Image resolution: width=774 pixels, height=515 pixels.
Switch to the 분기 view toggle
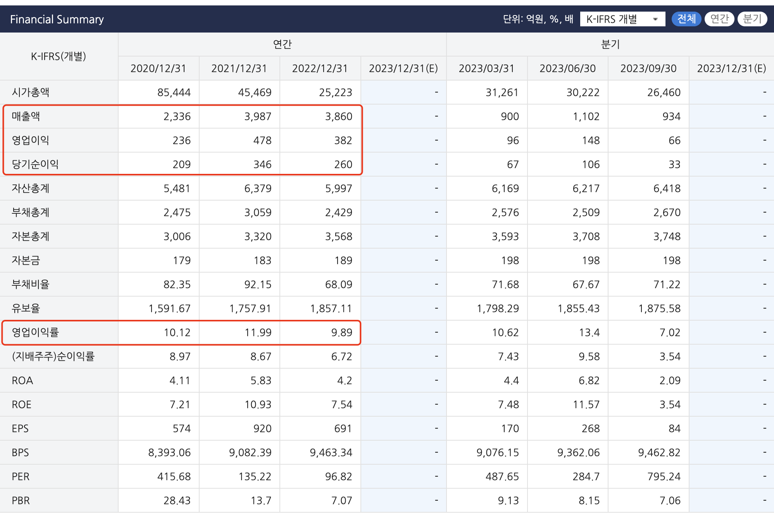pos(752,19)
